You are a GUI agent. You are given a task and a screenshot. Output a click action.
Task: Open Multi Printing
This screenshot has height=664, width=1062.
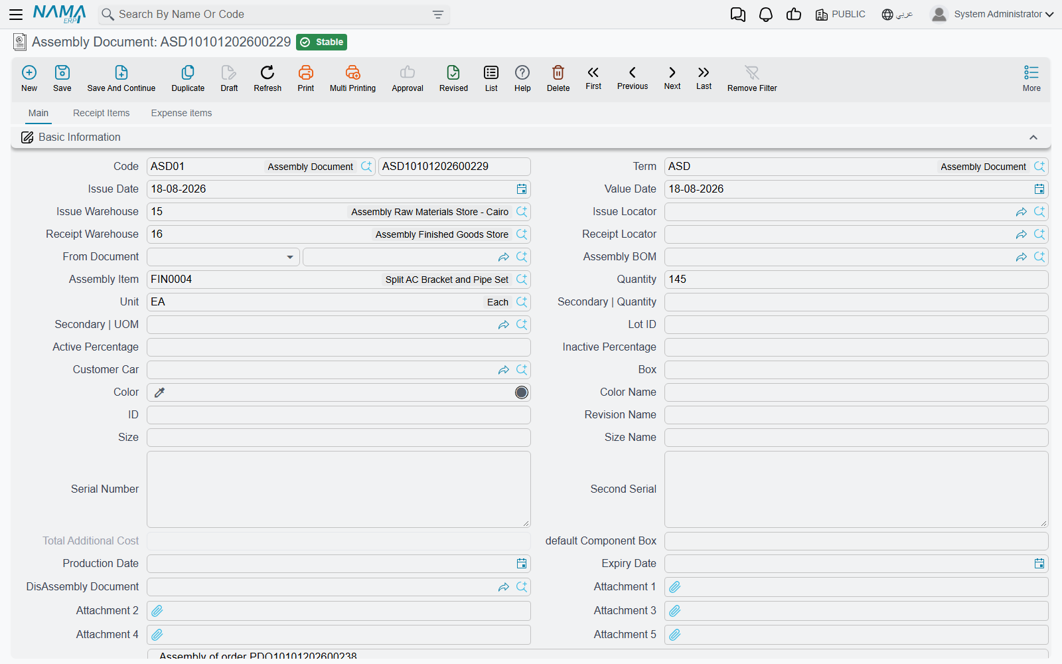[x=352, y=78]
